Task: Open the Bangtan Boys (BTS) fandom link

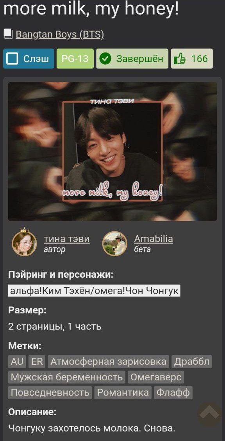Action: (60, 34)
